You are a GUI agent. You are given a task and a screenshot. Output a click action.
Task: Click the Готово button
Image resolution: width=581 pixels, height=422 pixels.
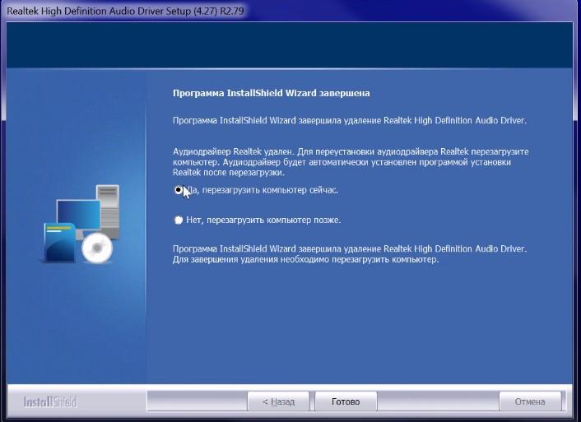[x=346, y=401]
